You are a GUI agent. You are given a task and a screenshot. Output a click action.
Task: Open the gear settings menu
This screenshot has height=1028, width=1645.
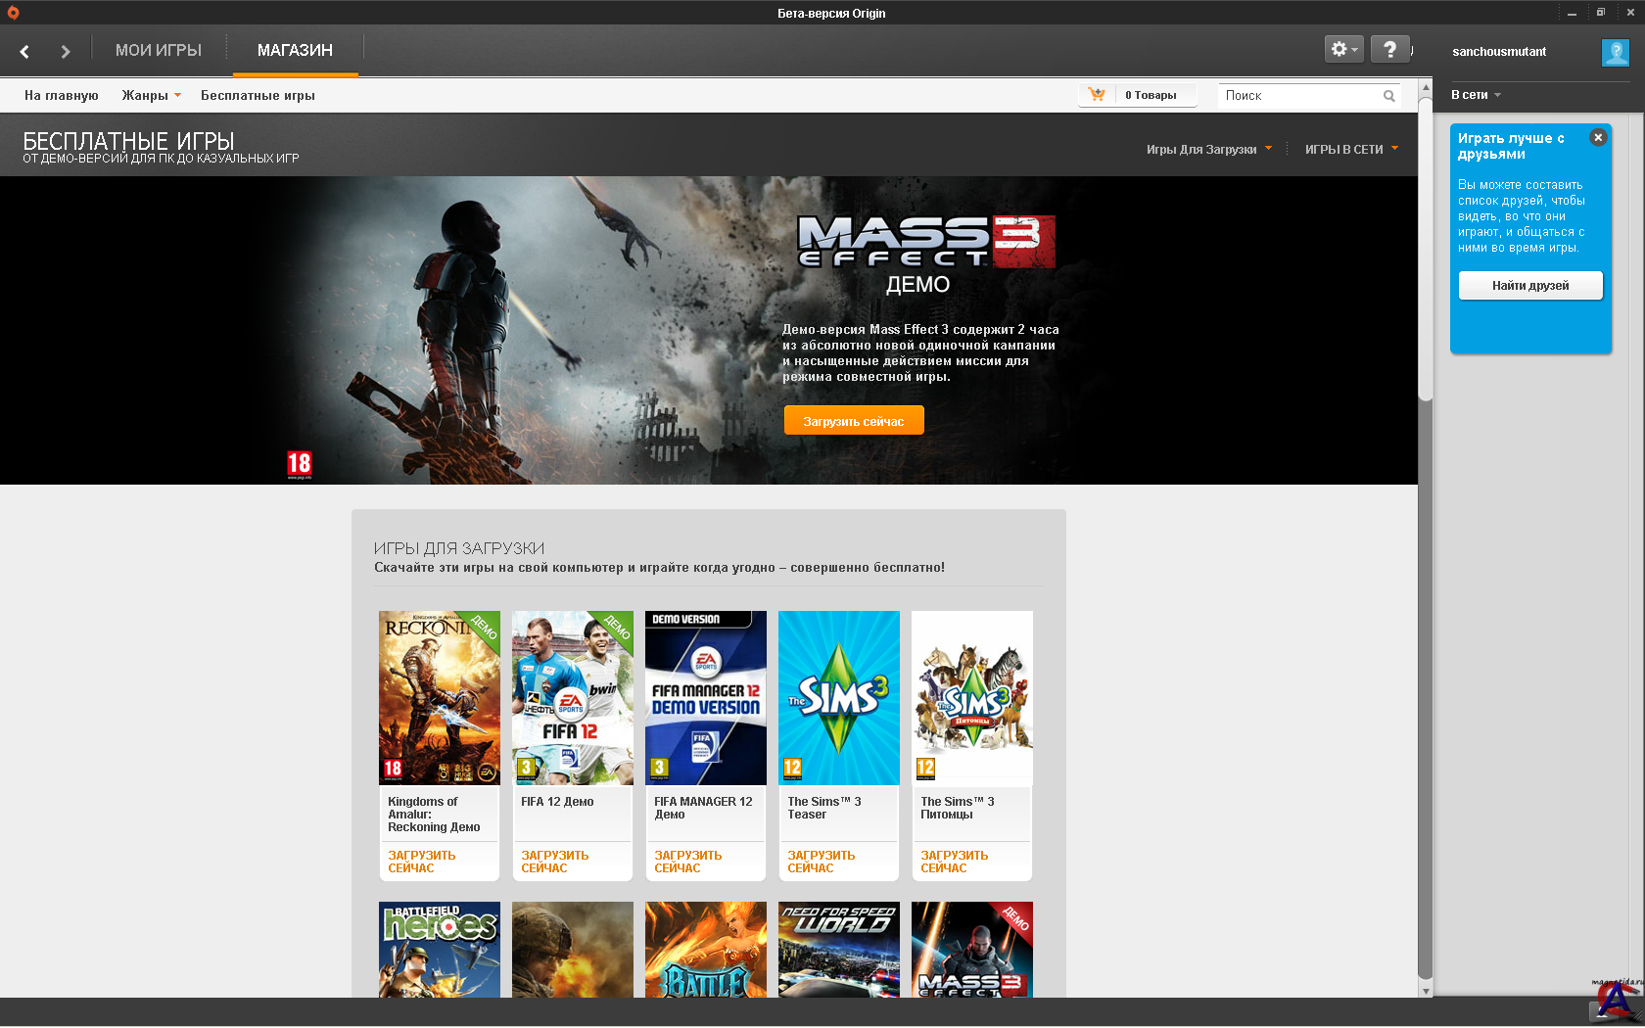[1342, 49]
